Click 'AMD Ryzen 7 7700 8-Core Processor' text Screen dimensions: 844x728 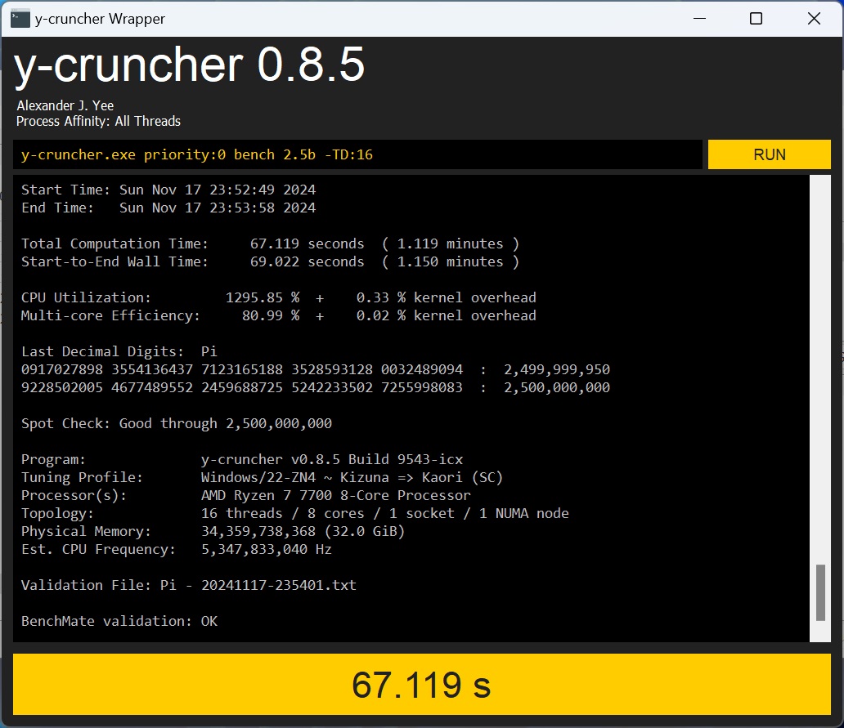[336, 495]
